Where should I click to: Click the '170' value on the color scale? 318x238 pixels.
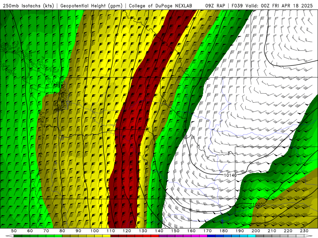[x=207, y=231]
